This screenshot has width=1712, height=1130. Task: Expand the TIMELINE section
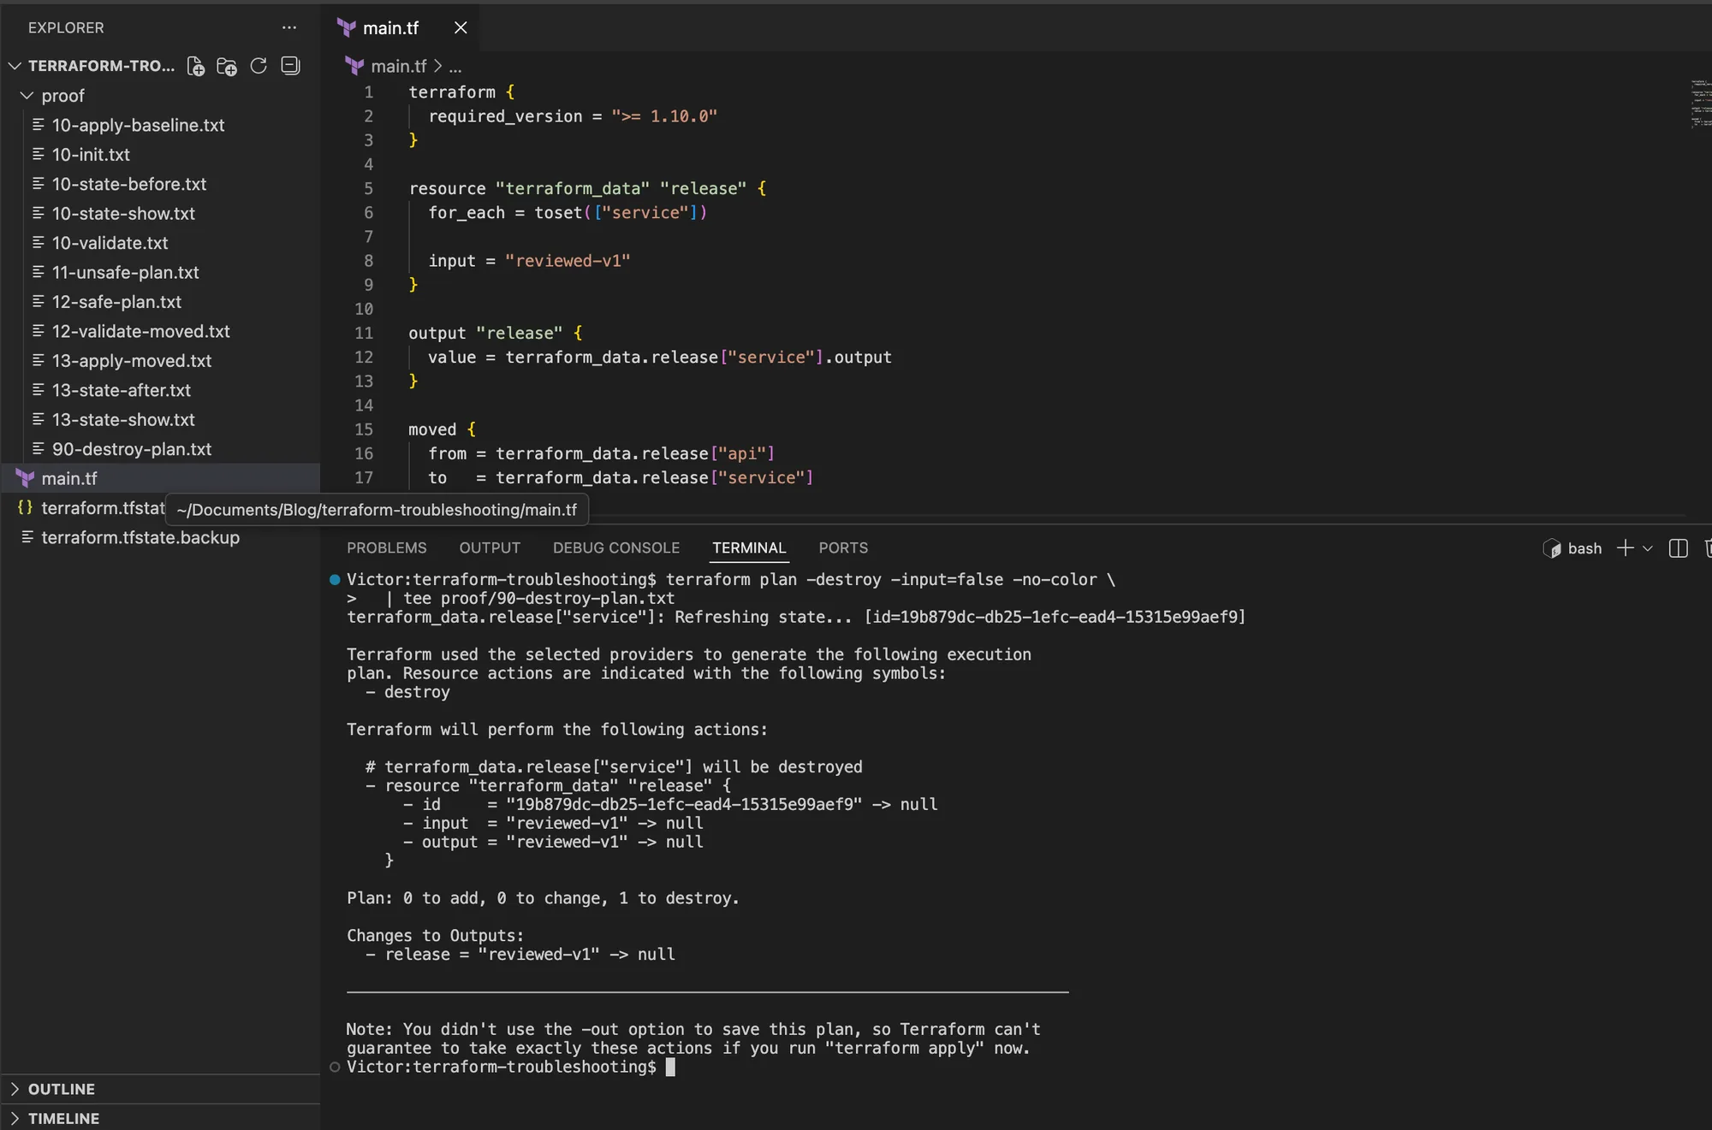point(160,1118)
